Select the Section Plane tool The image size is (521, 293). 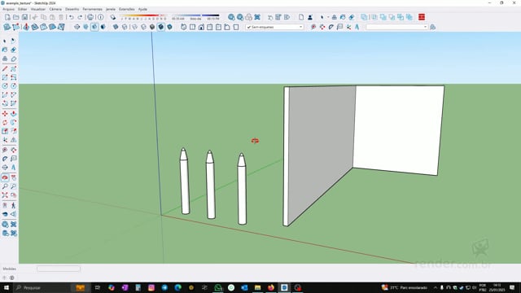point(5,168)
